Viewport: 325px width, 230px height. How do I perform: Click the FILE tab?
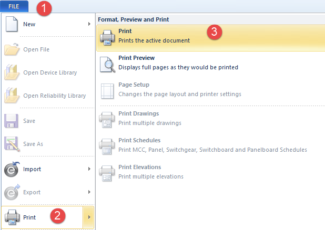14,6
